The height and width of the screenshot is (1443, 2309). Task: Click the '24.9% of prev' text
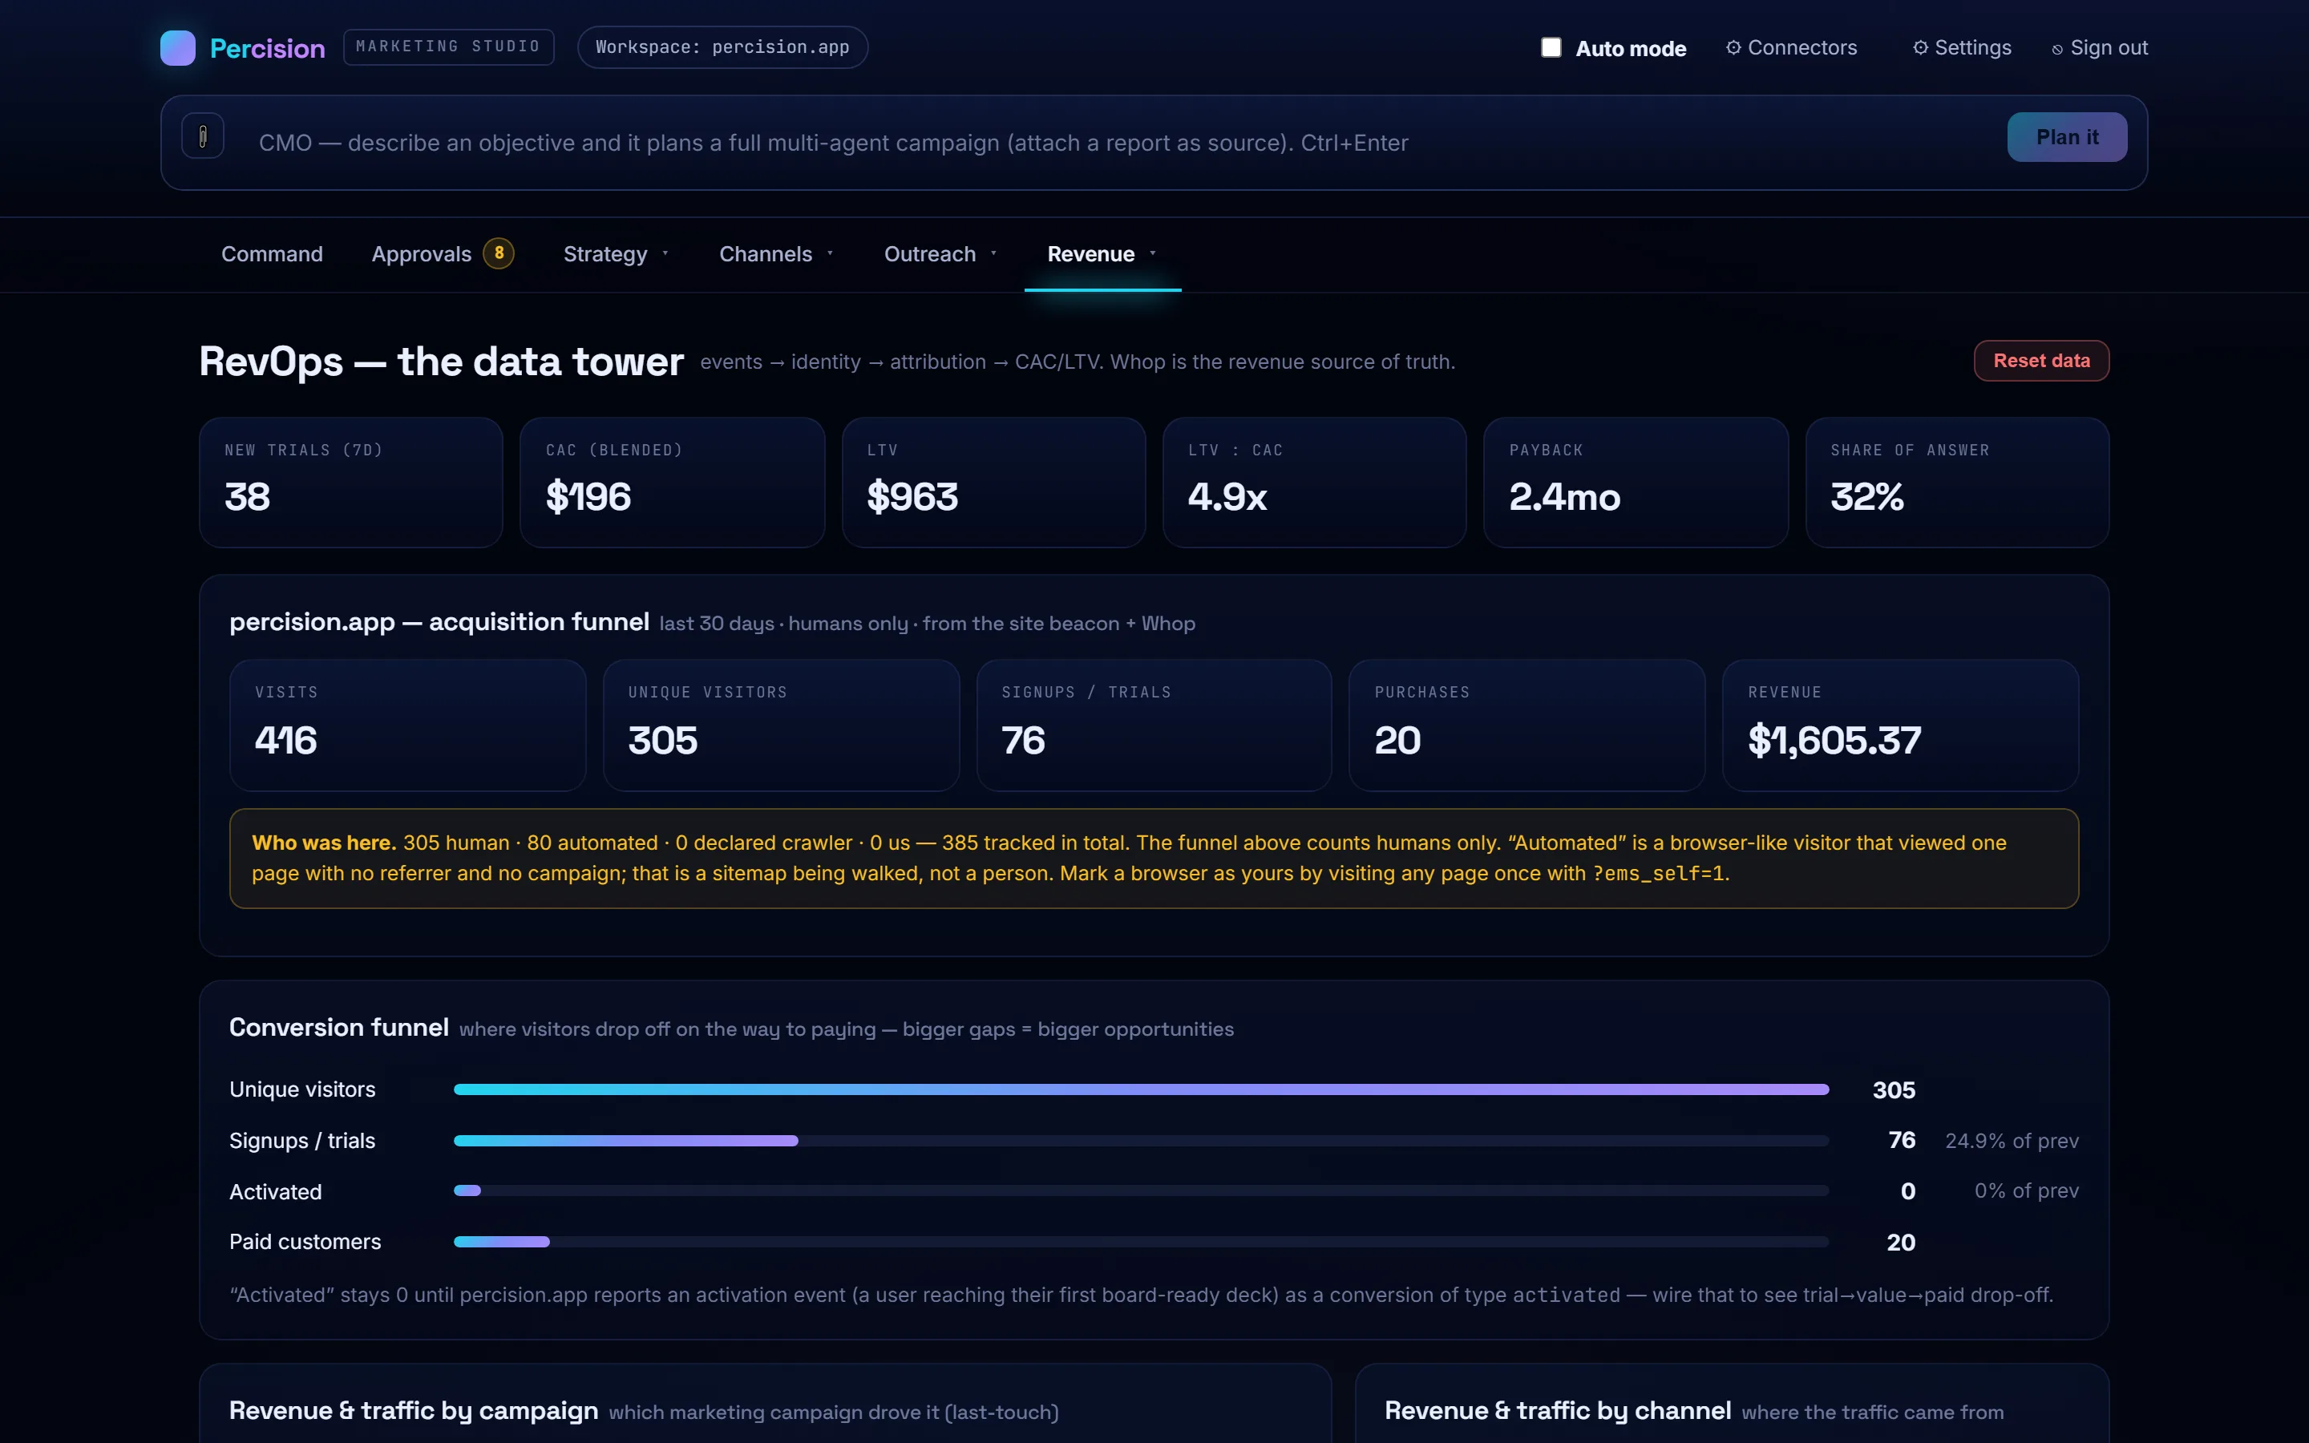pos(2012,1141)
